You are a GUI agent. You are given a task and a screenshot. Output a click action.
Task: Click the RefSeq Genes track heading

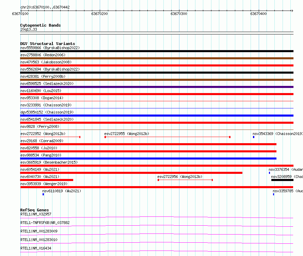[35, 210]
